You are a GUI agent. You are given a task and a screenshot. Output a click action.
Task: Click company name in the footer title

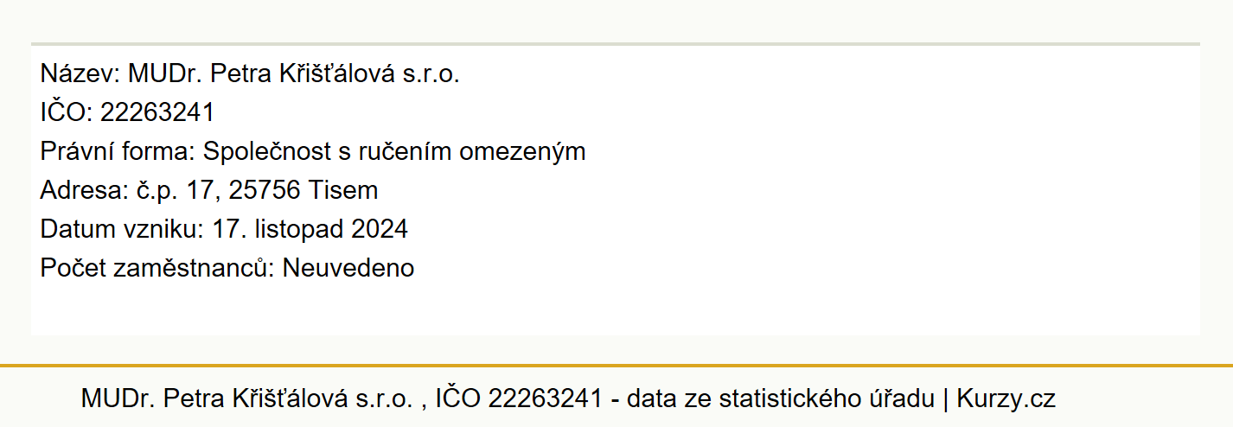point(247,398)
